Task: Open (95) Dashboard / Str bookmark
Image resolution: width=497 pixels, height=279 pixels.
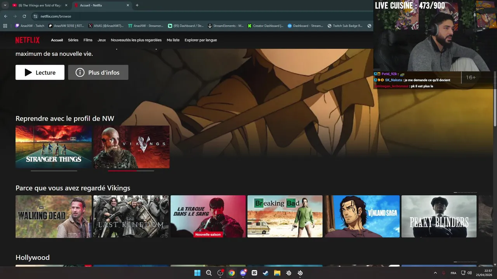Action: (186, 26)
